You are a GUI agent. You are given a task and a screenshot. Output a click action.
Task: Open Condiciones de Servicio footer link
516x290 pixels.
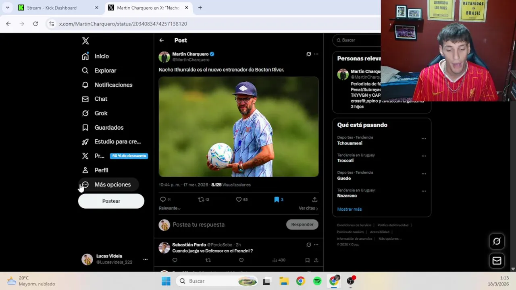pos(354,225)
